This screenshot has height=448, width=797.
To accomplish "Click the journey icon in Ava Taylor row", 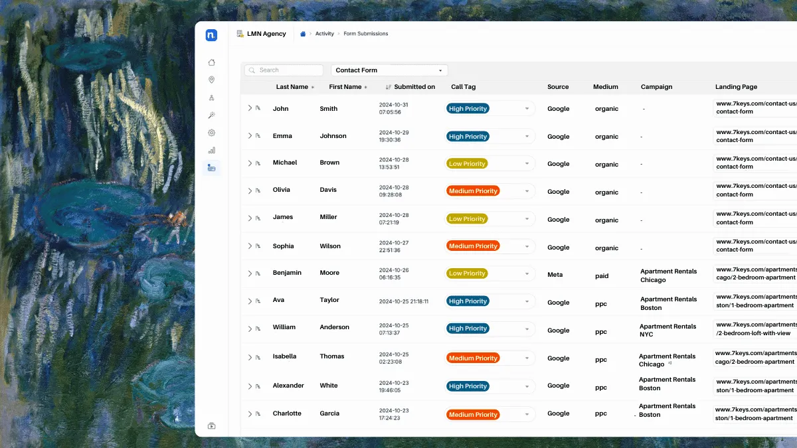I will click(258, 301).
